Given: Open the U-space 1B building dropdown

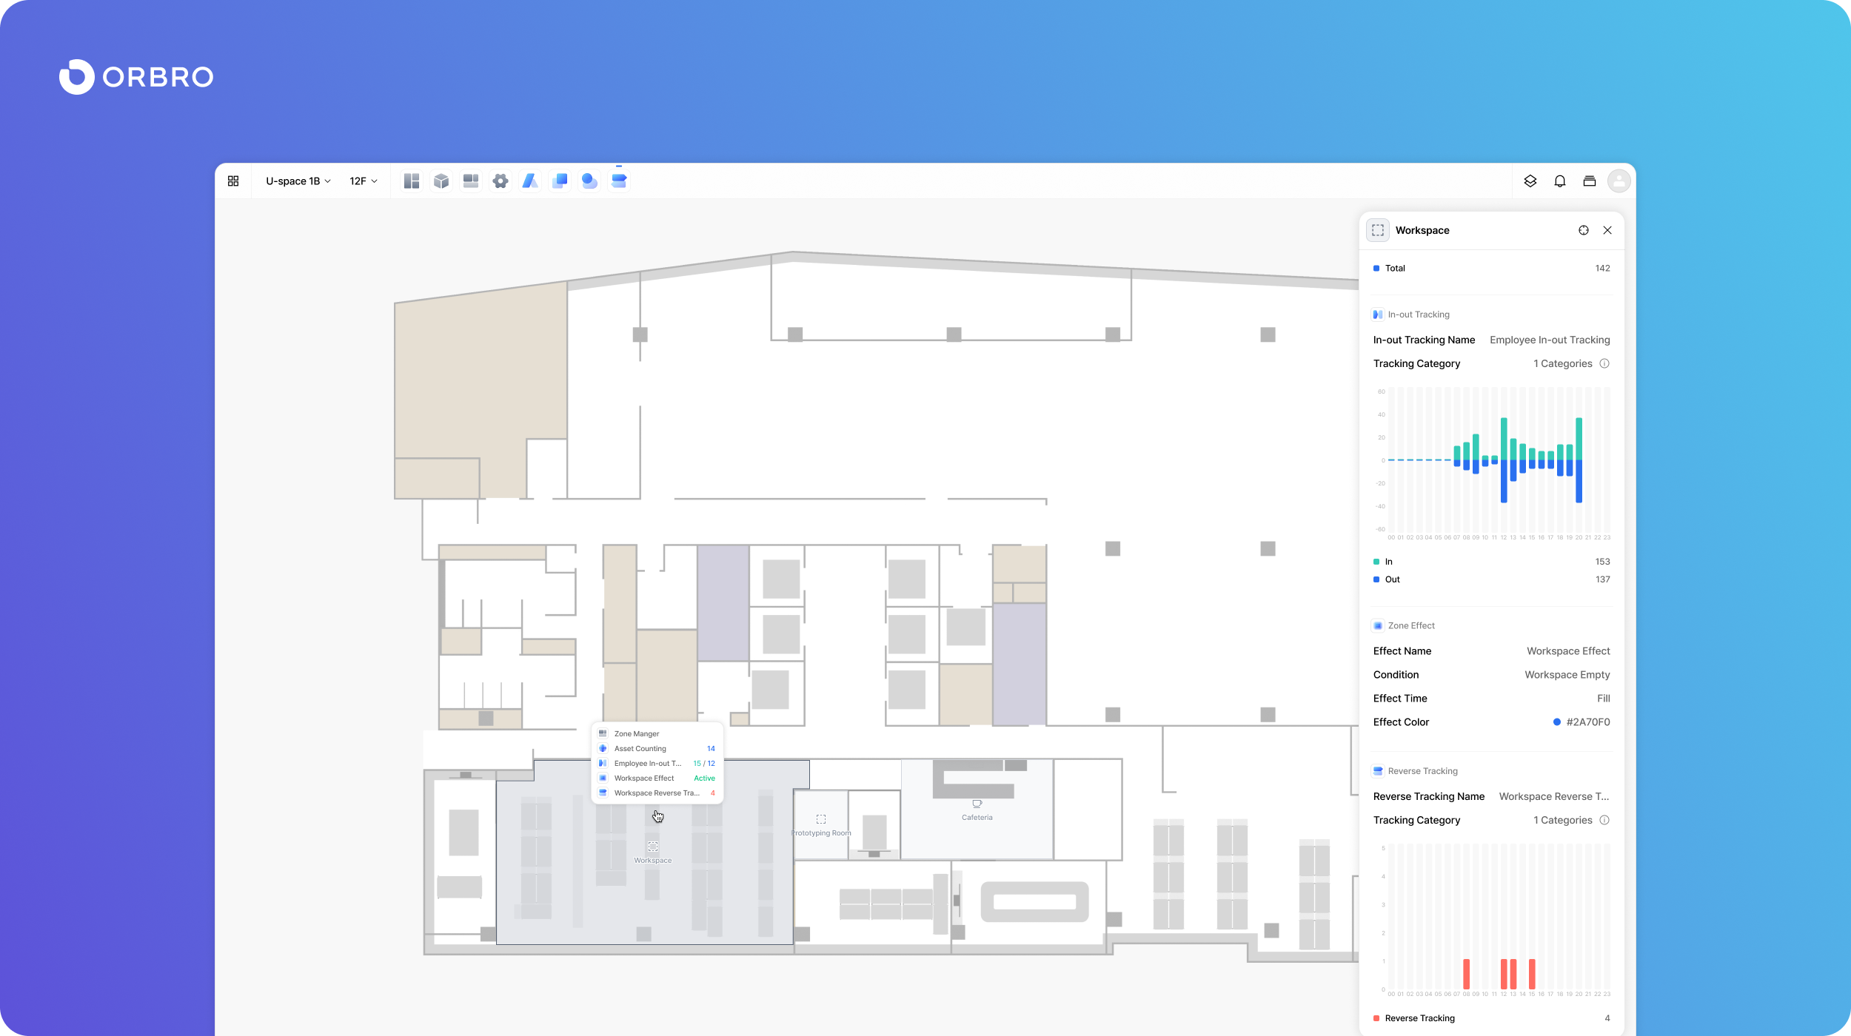Looking at the screenshot, I should tap(298, 181).
